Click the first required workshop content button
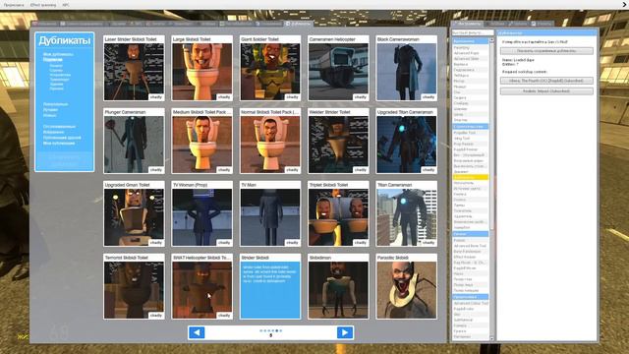This screenshot has width=629, height=354. [546, 81]
